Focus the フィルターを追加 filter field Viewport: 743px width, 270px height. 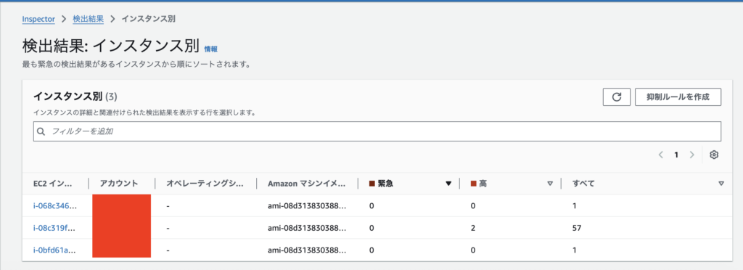(x=377, y=131)
